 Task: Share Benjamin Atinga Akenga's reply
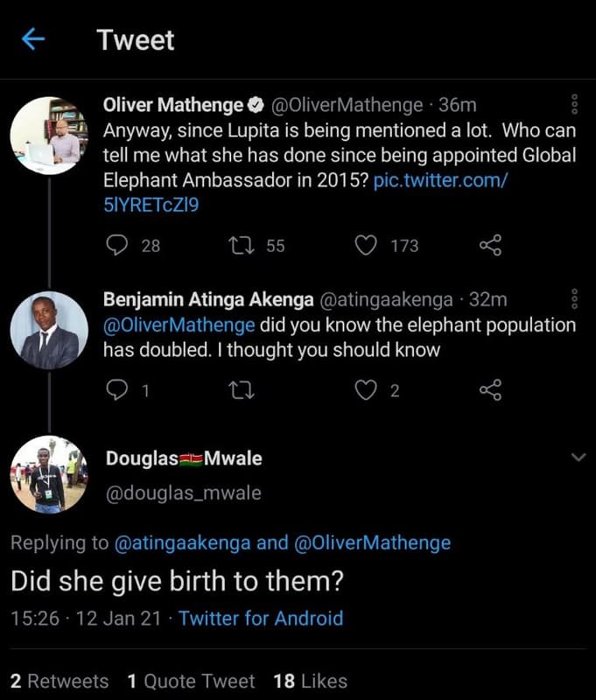pos(489,390)
